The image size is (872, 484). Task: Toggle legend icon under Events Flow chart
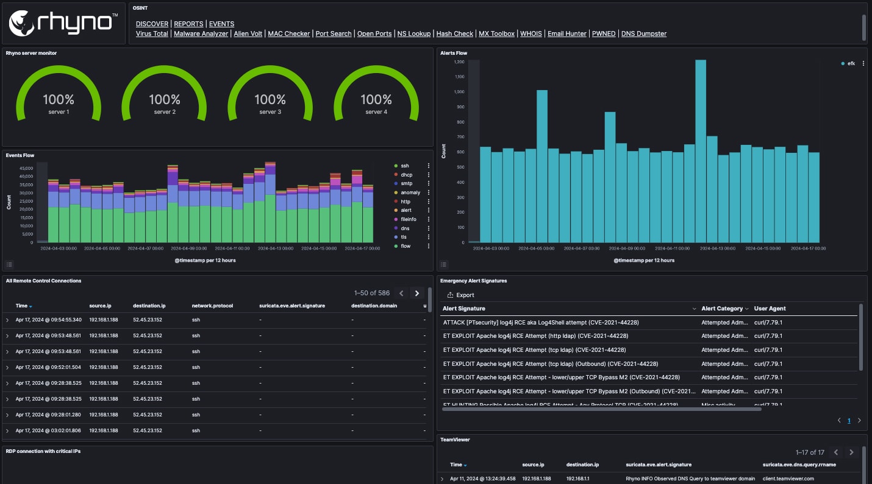coord(9,264)
